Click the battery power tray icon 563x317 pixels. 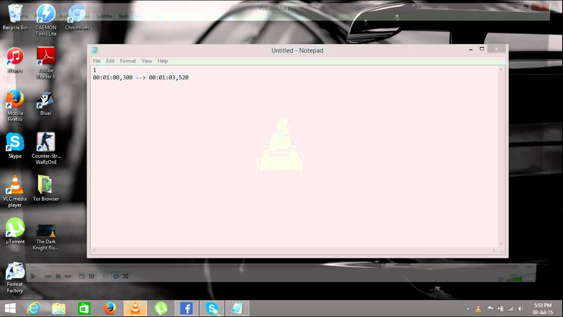[500, 309]
